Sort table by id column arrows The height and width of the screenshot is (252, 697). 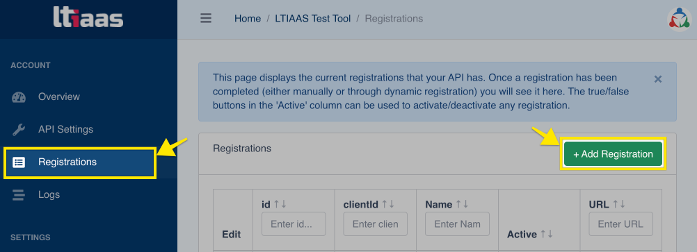(280, 204)
